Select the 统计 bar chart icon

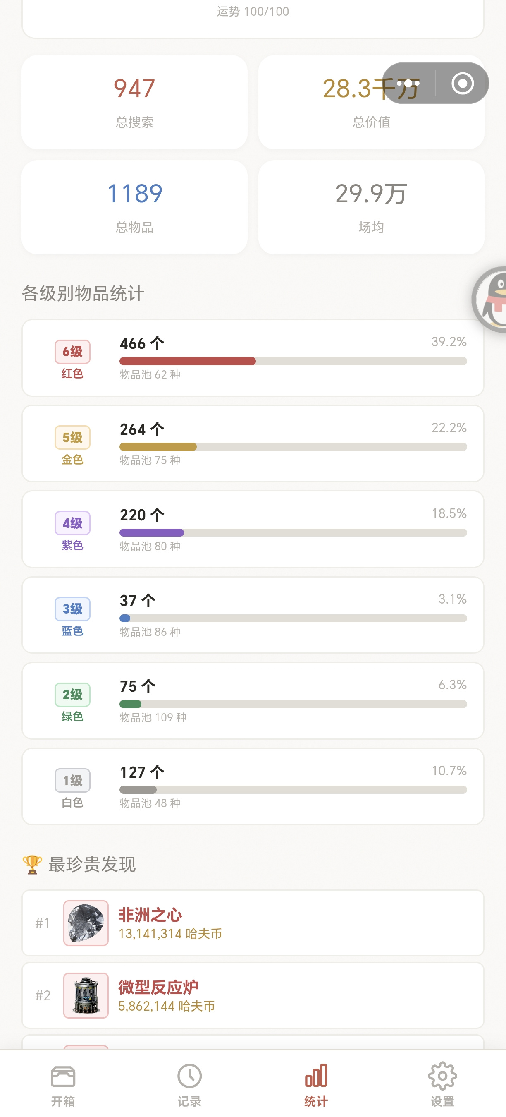[x=316, y=1076]
